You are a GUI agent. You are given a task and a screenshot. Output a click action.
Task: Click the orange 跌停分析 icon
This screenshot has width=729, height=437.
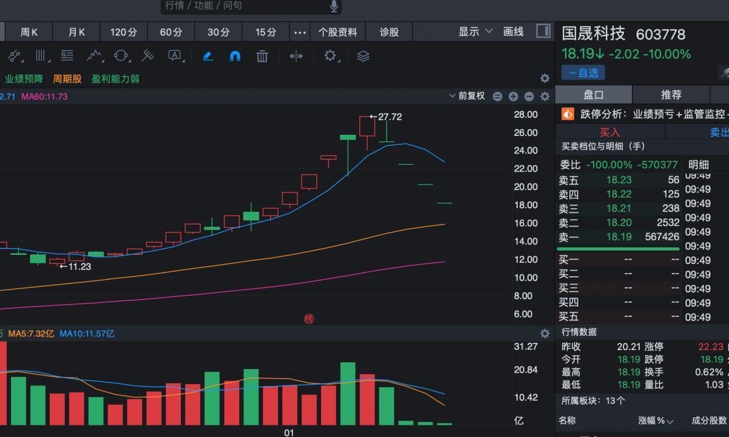568,113
